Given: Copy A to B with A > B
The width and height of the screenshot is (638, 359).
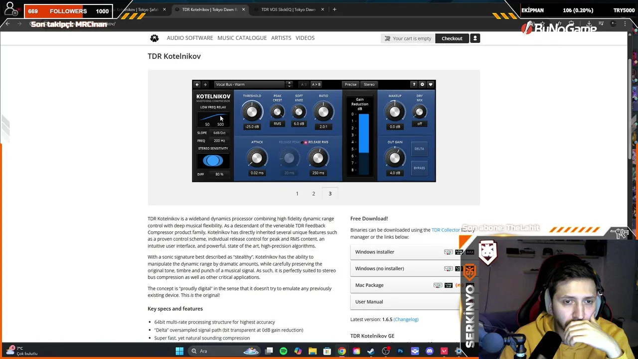Looking at the screenshot, I should [317, 84].
